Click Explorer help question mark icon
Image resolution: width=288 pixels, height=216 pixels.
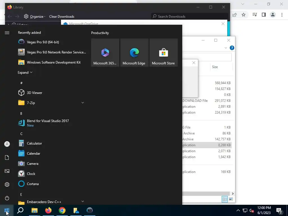[x=232, y=48]
